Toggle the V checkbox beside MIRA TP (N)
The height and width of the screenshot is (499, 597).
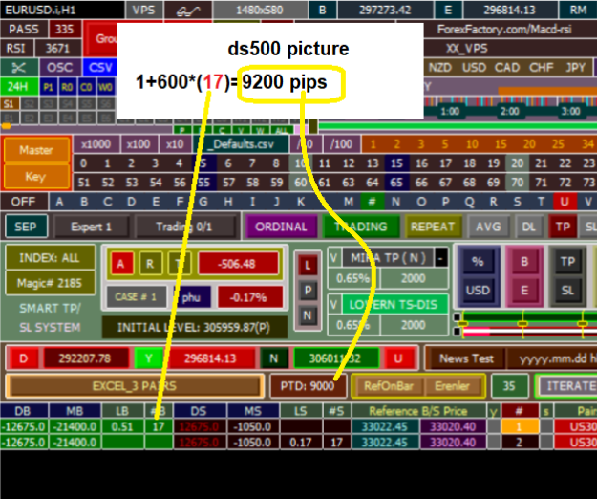click(333, 258)
